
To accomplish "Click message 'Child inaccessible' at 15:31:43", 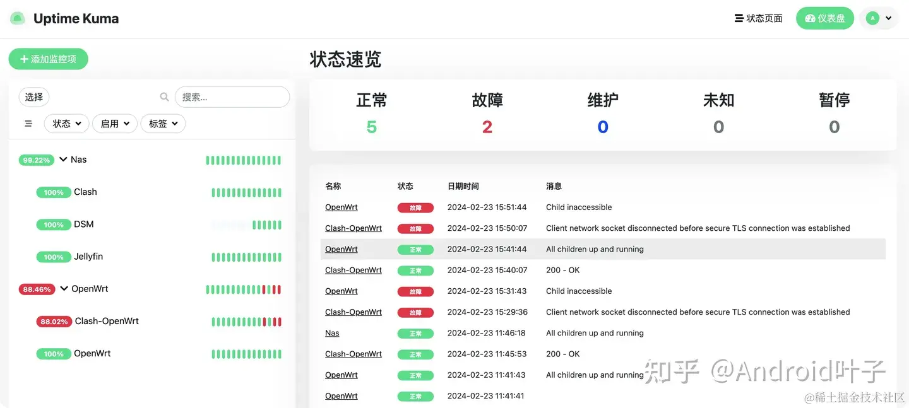I will [x=579, y=291].
